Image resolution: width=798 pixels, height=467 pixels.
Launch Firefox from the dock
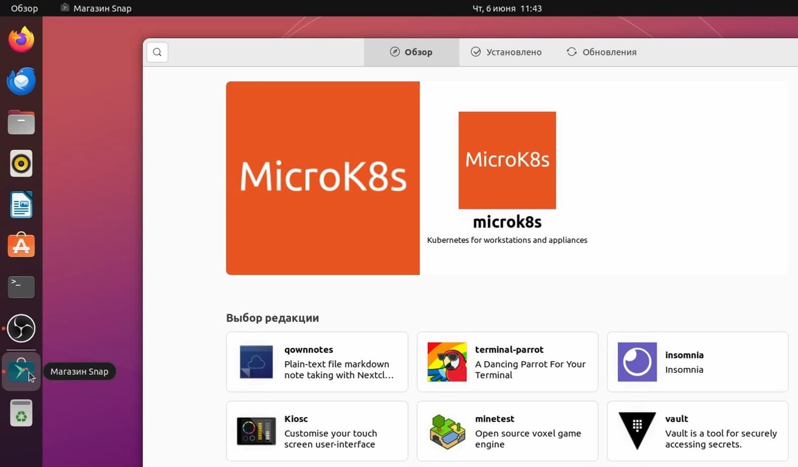coord(21,40)
